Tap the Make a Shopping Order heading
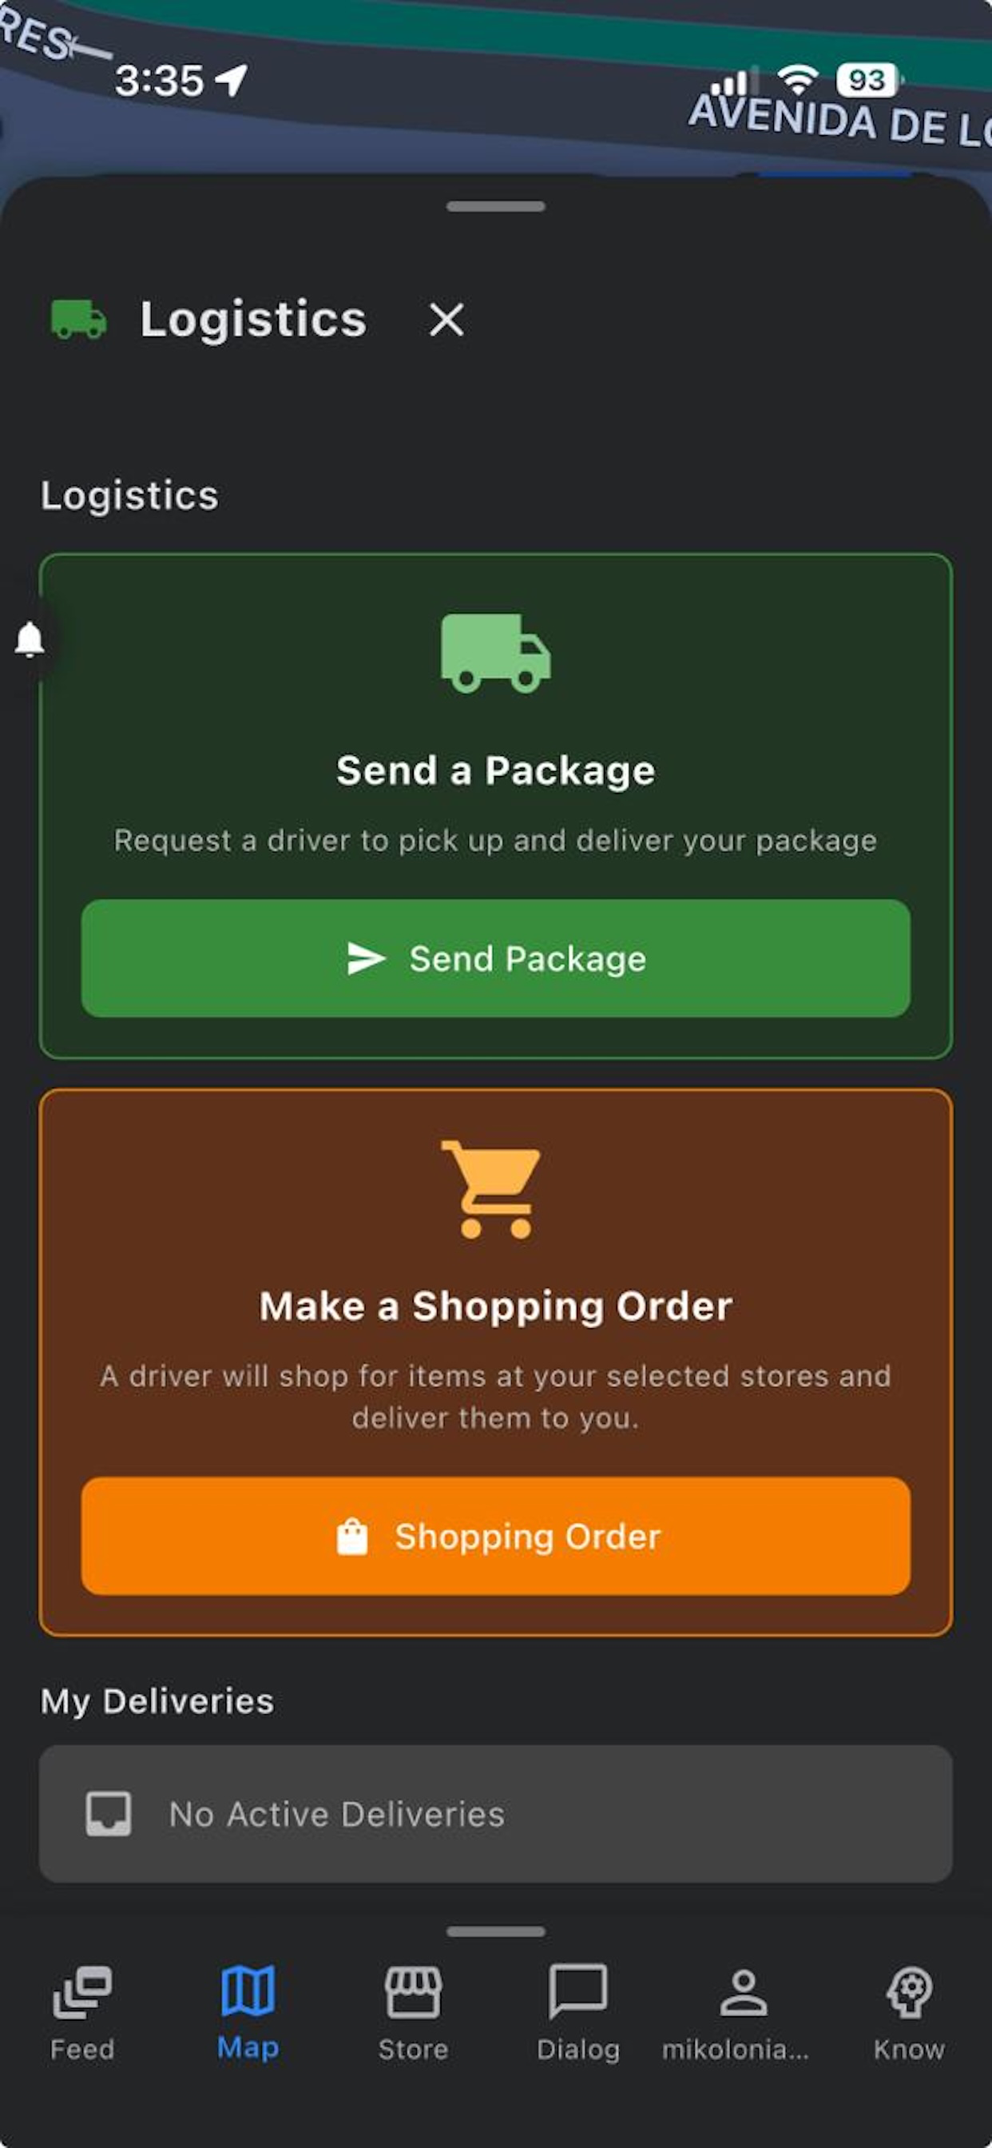992x2148 pixels. point(496,1307)
